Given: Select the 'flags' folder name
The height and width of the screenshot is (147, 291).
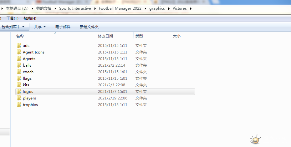Looking at the screenshot, I should pos(27,78).
